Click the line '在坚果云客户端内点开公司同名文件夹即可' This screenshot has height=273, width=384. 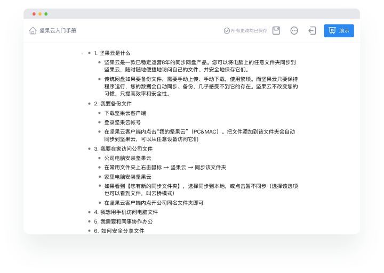[x=154, y=203]
